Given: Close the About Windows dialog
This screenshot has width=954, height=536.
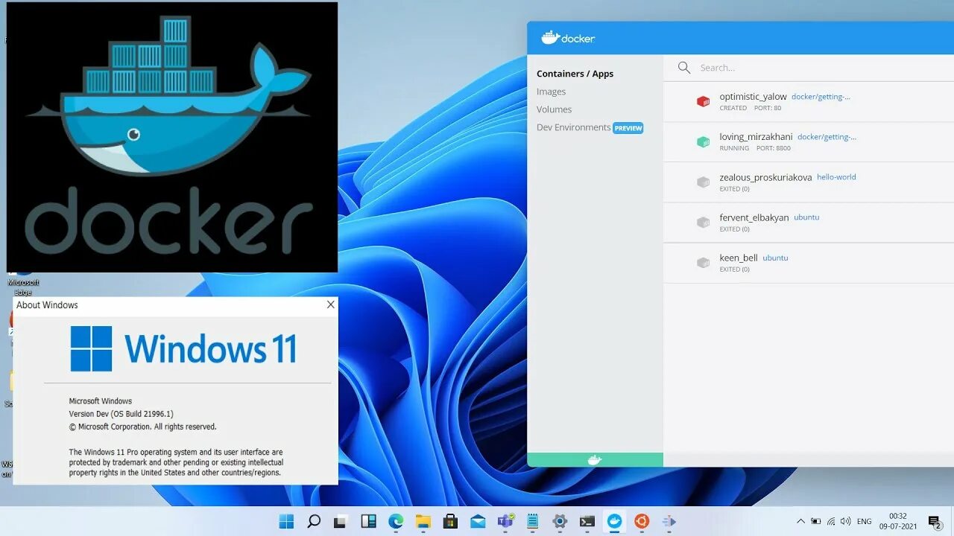Looking at the screenshot, I should coord(331,304).
